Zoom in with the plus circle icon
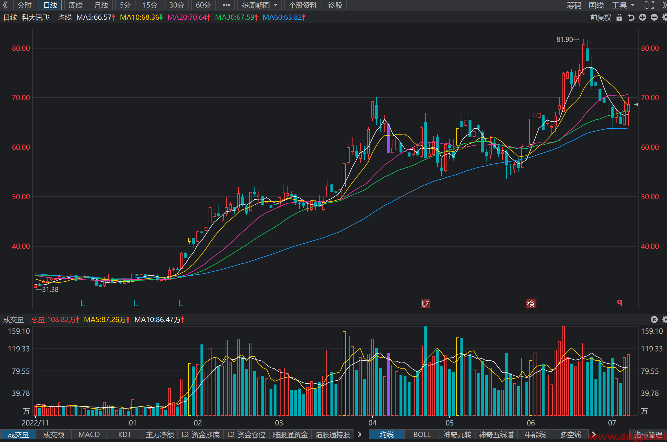Screen dimensions: 667x442 pos(643,17)
